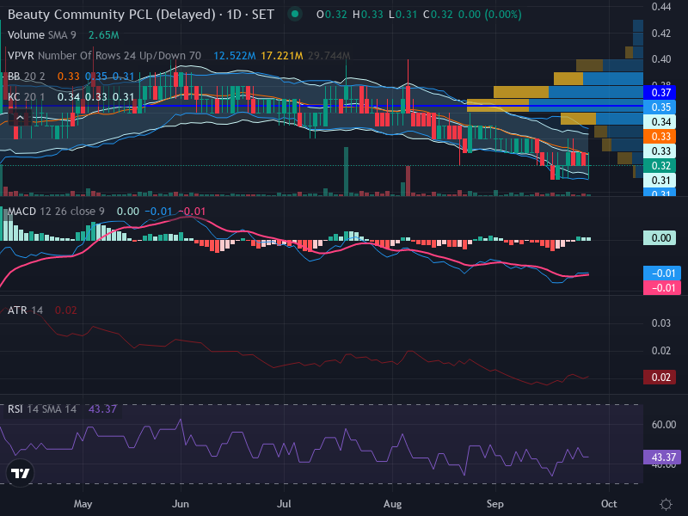
Task: Click the blue 0.35 price label
Action: (x=660, y=107)
